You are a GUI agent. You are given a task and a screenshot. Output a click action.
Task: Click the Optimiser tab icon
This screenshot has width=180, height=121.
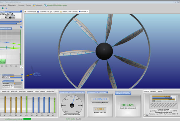pyautogui.click(x=51, y=12)
